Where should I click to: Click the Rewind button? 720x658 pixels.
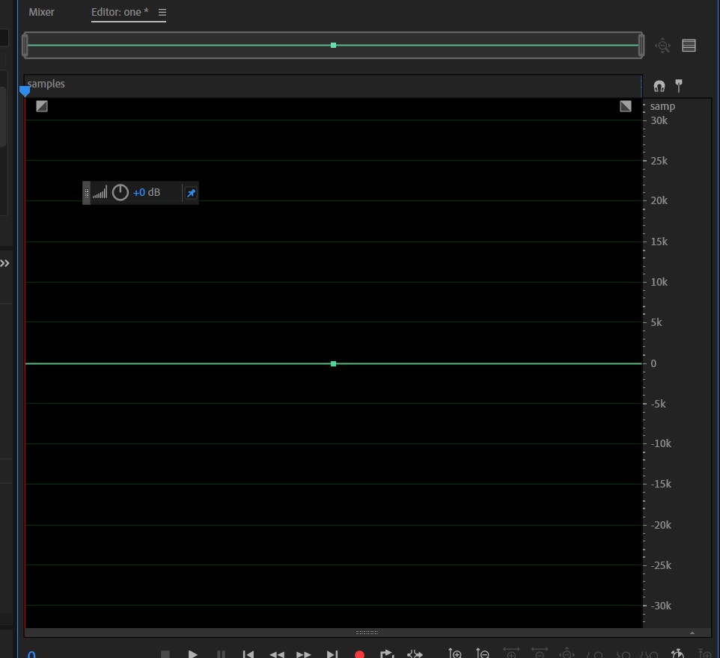point(276,654)
